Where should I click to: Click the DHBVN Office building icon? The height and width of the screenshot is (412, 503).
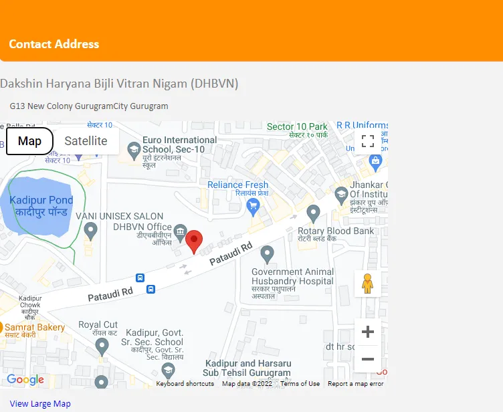point(181,233)
